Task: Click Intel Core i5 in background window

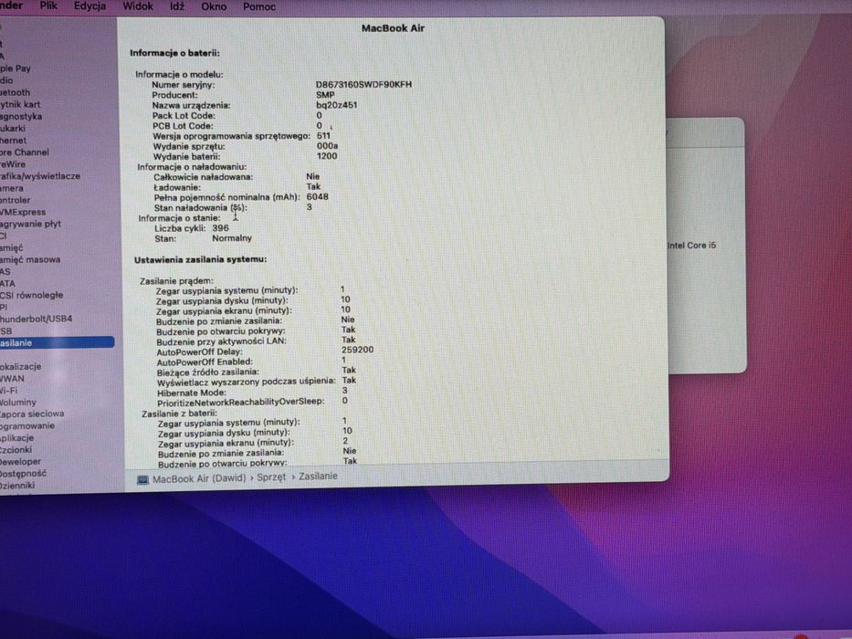Action: click(x=691, y=246)
